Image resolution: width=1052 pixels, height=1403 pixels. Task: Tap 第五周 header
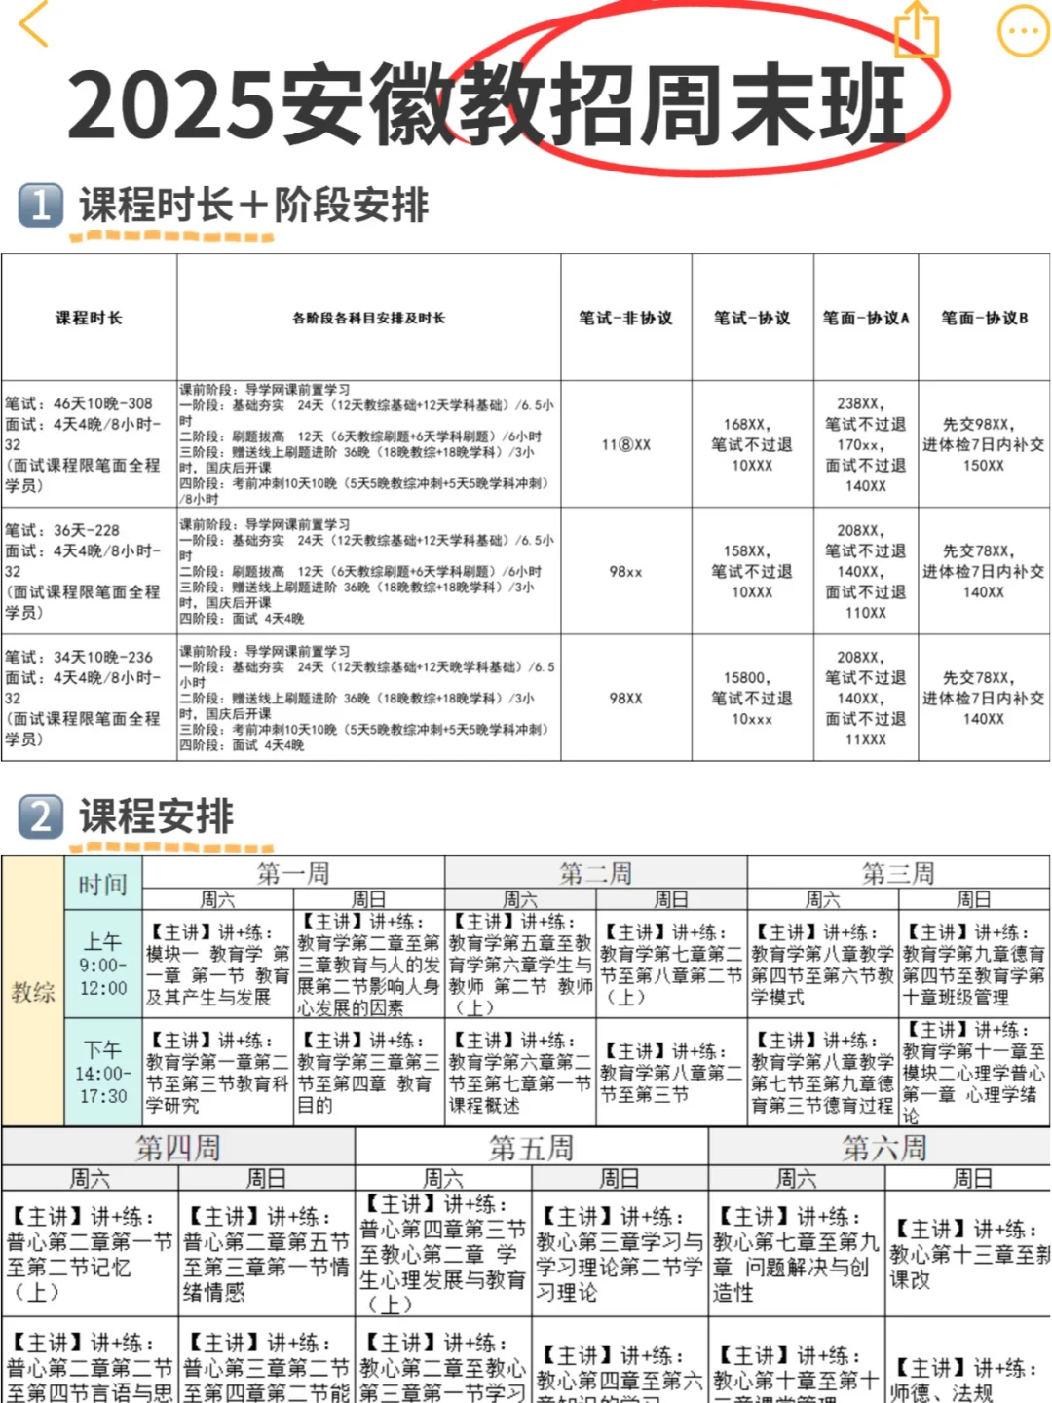532,1147
